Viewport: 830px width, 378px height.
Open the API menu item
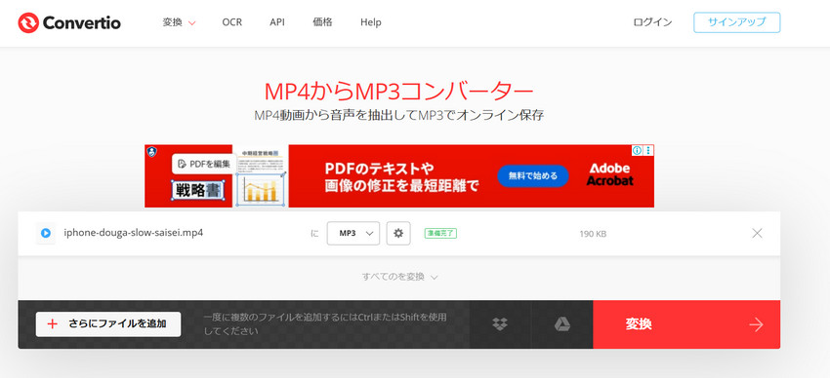point(277,22)
